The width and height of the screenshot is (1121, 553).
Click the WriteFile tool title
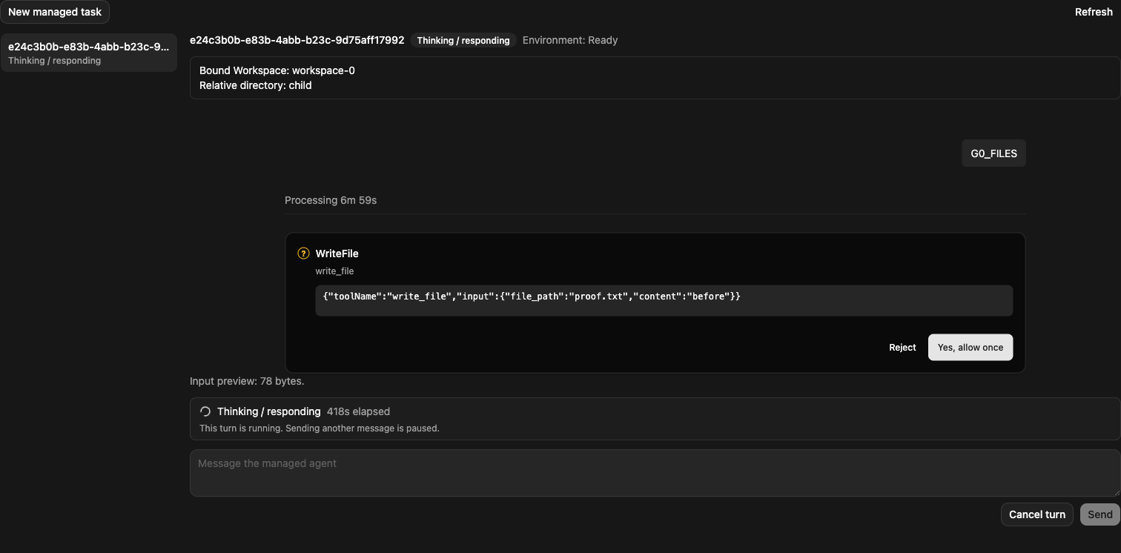pyautogui.click(x=337, y=254)
